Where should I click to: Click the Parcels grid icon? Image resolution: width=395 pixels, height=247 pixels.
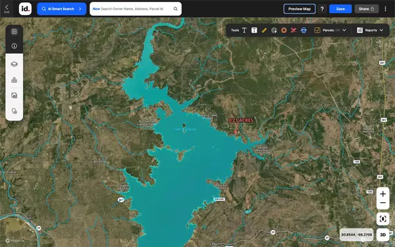pos(317,30)
